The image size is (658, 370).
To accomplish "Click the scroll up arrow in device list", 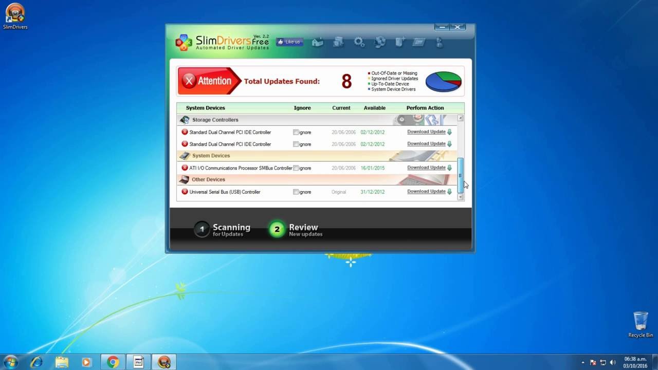I will tap(461, 118).
